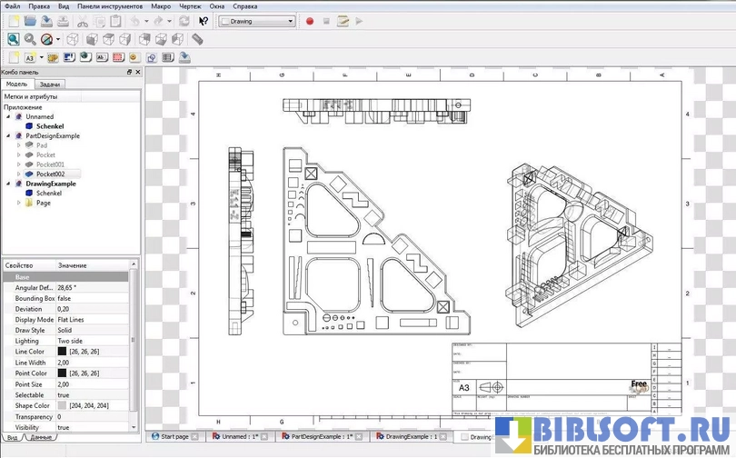Start macro recording with the red circle
The height and width of the screenshot is (458, 736).
pos(311,20)
